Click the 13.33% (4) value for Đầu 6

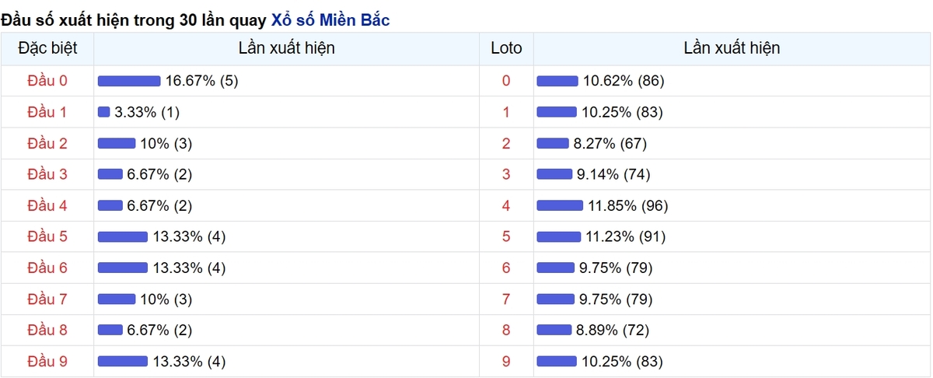click(189, 268)
